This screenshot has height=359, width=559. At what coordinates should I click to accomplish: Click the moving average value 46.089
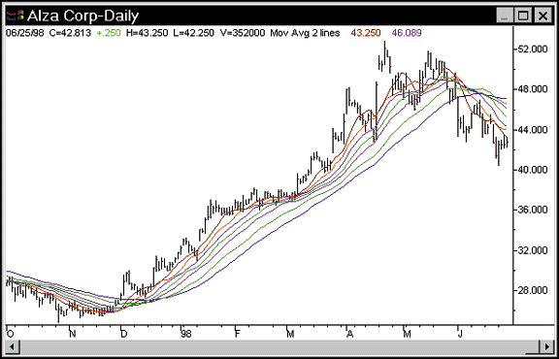[x=407, y=33]
